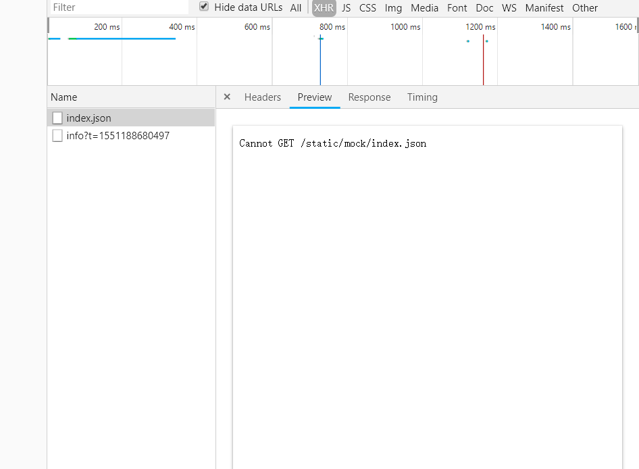
Task: Click the Name column header
Action: point(131,97)
